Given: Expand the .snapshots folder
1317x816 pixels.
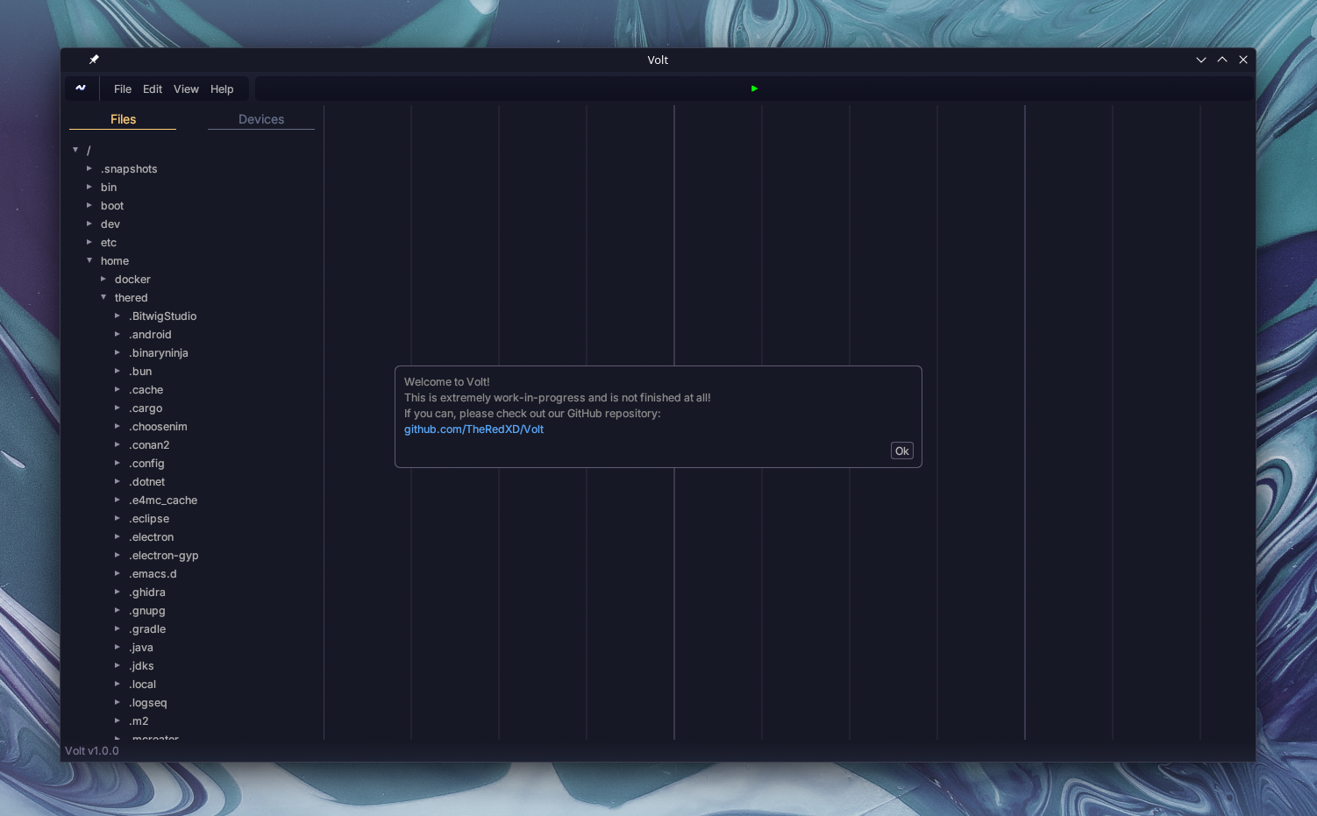Looking at the screenshot, I should (x=89, y=168).
